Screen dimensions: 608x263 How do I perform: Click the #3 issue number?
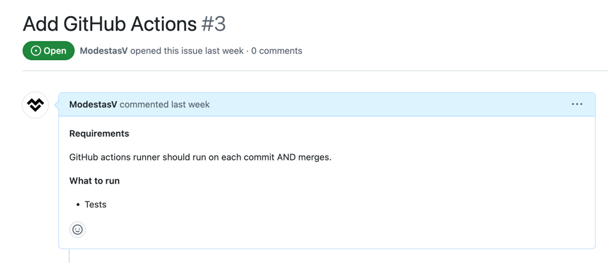click(x=213, y=24)
